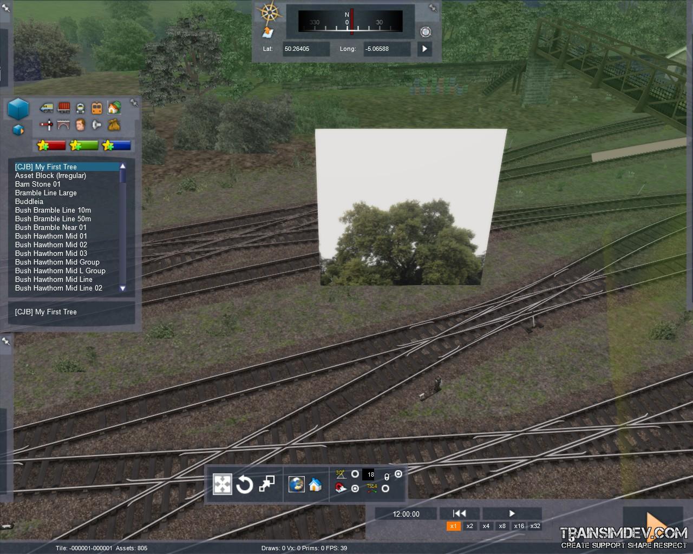The image size is (693, 554).
Task: Click the scale object tool icon
Action: 266,484
